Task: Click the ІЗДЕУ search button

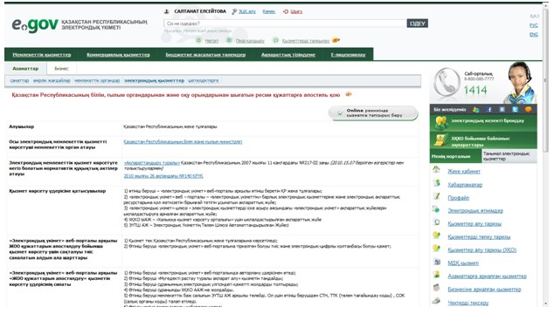Action: click(418, 24)
